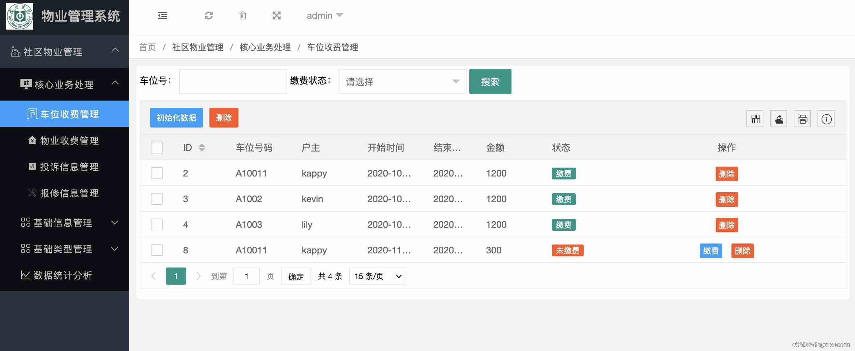Screen dimensions: 855x351
Task: Click the tools icon beside 报修信息管理
Action: point(32,192)
